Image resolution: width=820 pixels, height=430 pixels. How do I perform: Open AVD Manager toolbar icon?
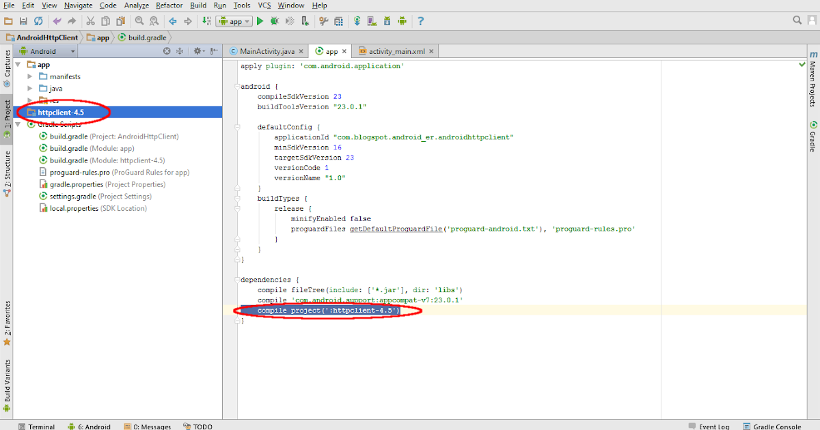(372, 21)
